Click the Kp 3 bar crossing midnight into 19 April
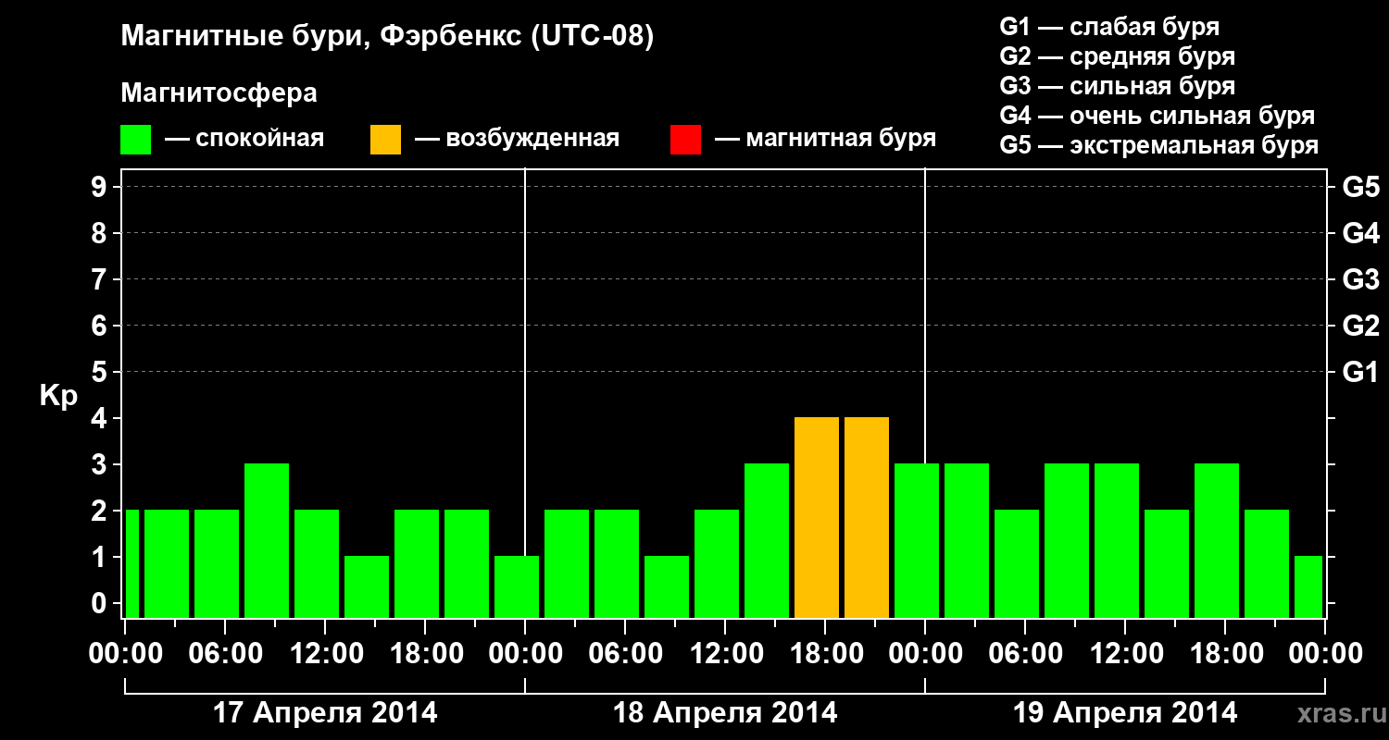This screenshot has height=740, width=1389. 917,540
